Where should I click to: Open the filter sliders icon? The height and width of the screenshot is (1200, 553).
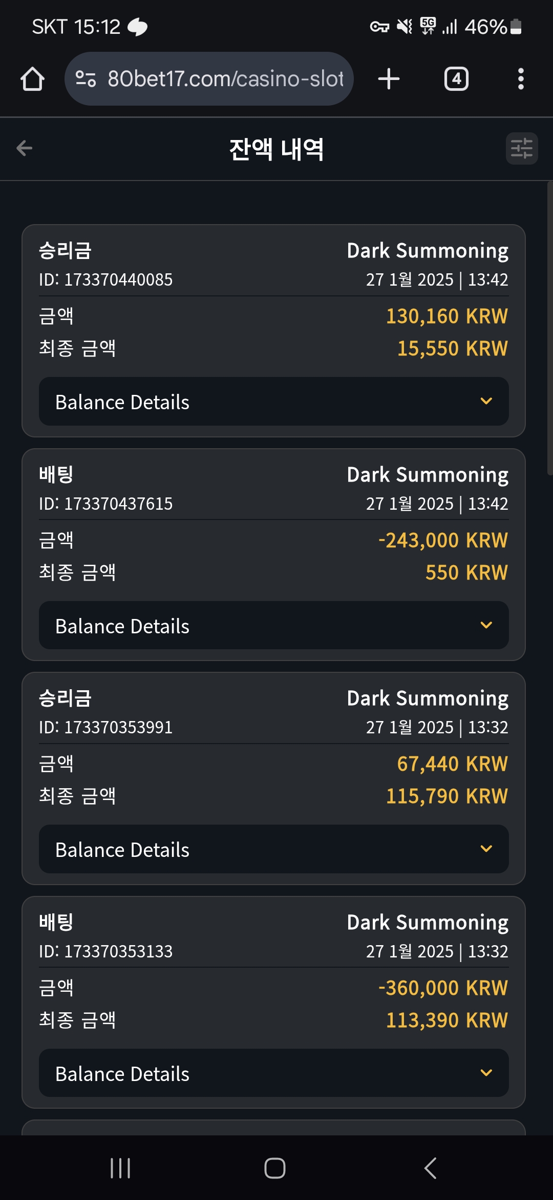tap(522, 149)
